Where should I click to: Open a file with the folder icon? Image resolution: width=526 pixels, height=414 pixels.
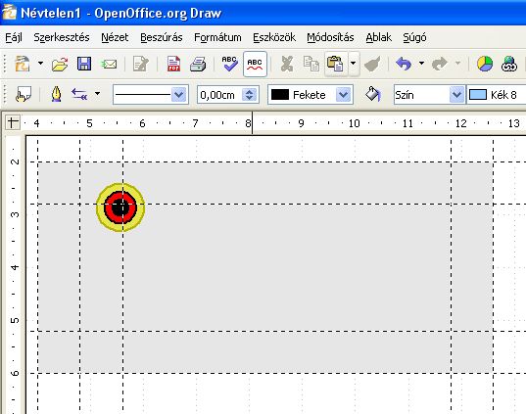coord(60,64)
